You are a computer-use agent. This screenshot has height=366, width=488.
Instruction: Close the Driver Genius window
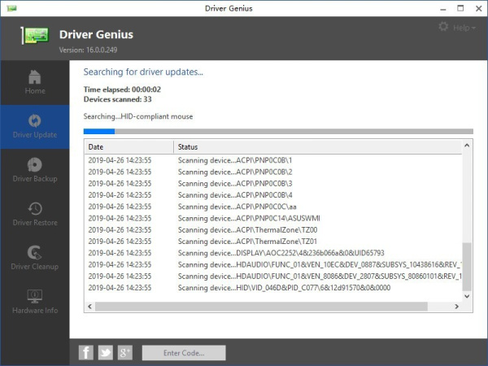point(479,8)
